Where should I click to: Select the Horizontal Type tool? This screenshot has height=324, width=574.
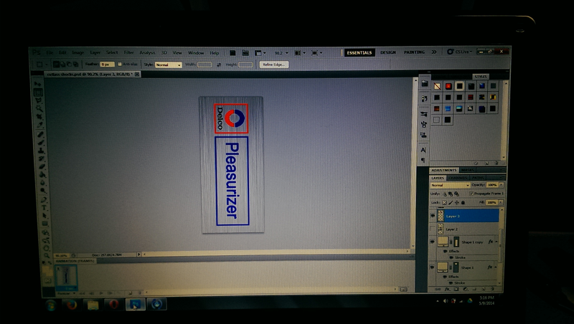click(44, 207)
